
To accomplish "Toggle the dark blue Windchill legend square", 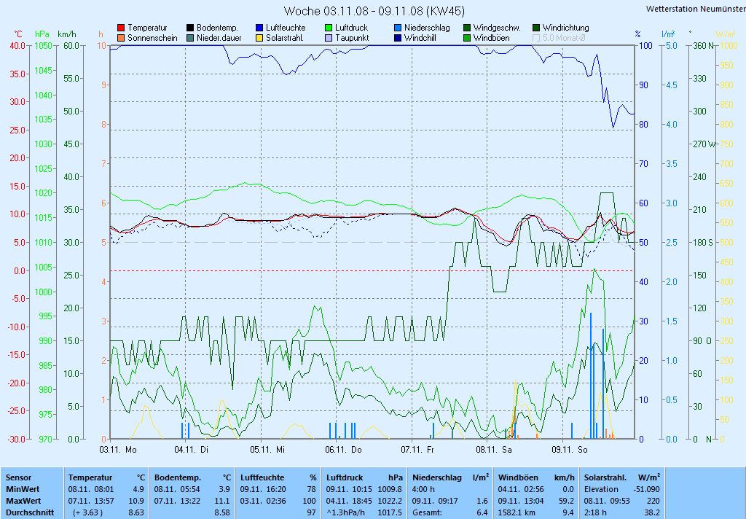I will (x=398, y=38).
